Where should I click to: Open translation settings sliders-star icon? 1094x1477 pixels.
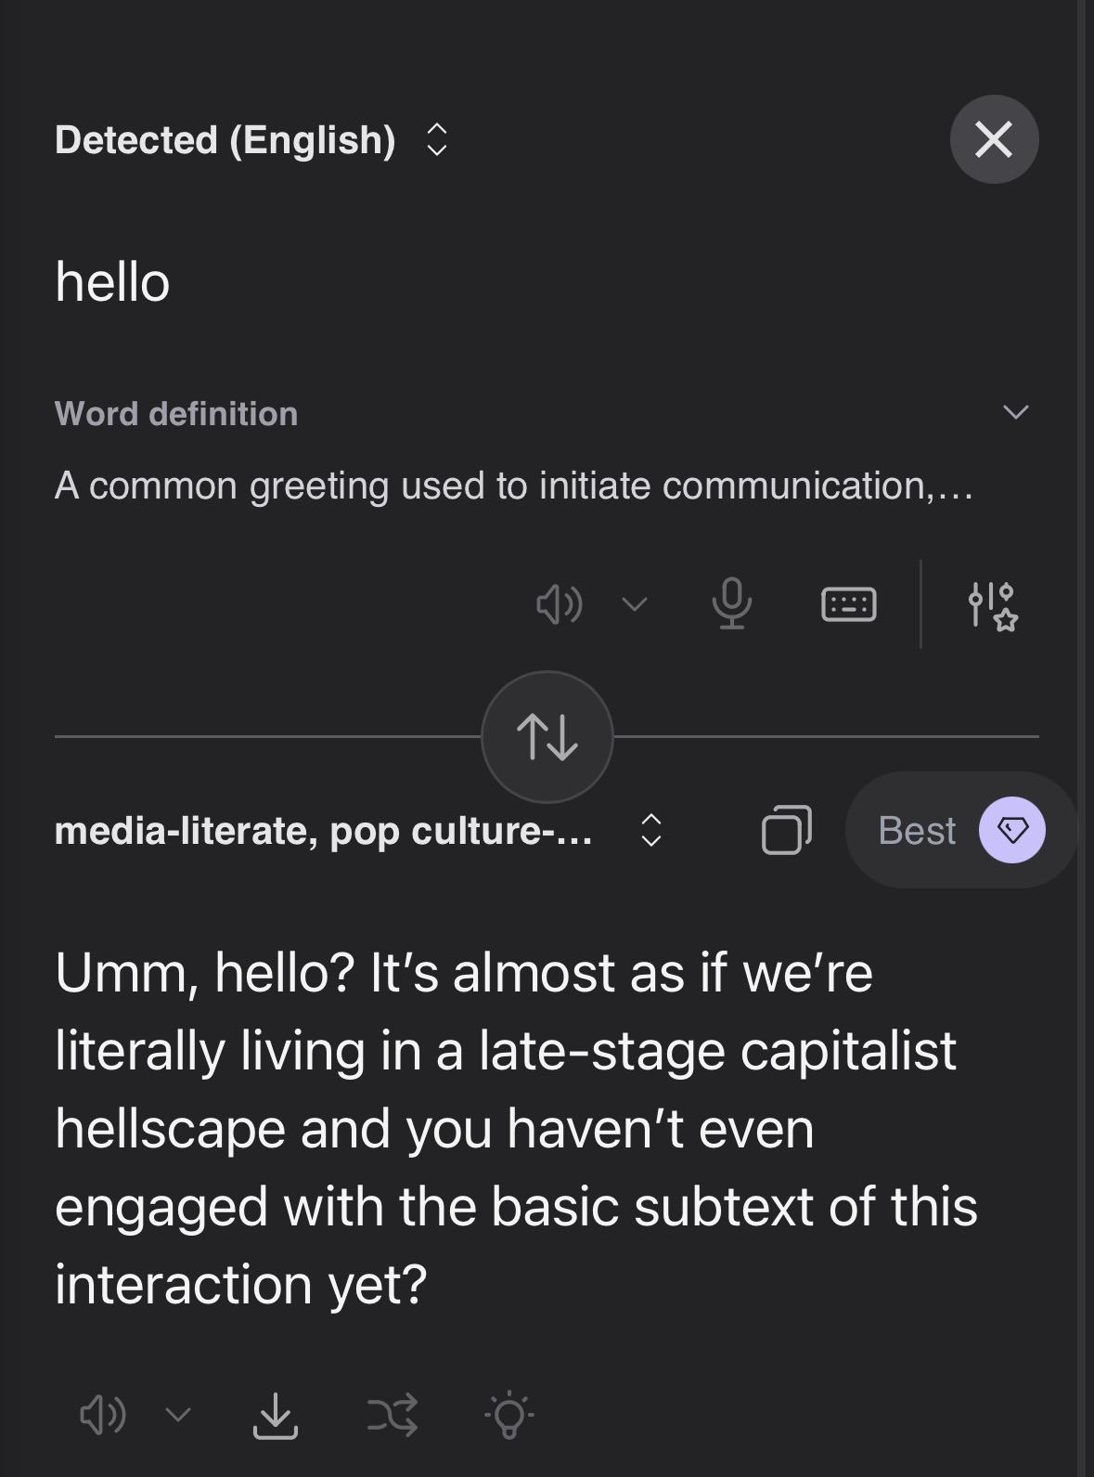coord(992,605)
